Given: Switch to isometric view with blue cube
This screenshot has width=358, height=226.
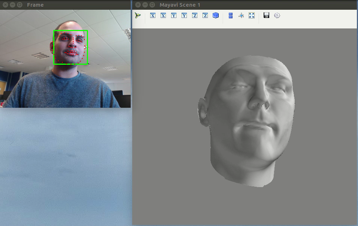Looking at the screenshot, I should coord(216,15).
